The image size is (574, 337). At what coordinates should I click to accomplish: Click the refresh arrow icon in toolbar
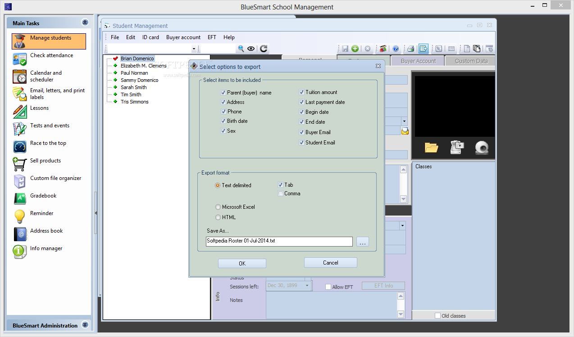point(264,49)
